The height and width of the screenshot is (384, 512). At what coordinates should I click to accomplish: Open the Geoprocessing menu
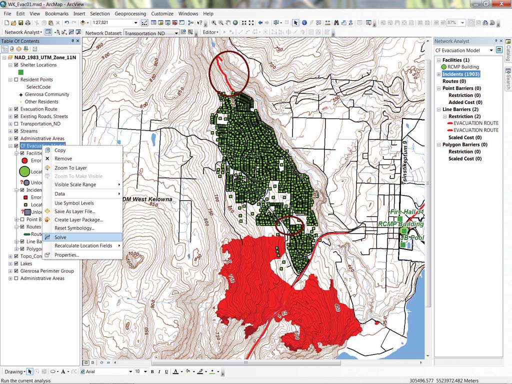[x=130, y=13]
